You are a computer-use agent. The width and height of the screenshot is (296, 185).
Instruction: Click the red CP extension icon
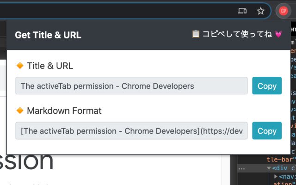point(284,11)
